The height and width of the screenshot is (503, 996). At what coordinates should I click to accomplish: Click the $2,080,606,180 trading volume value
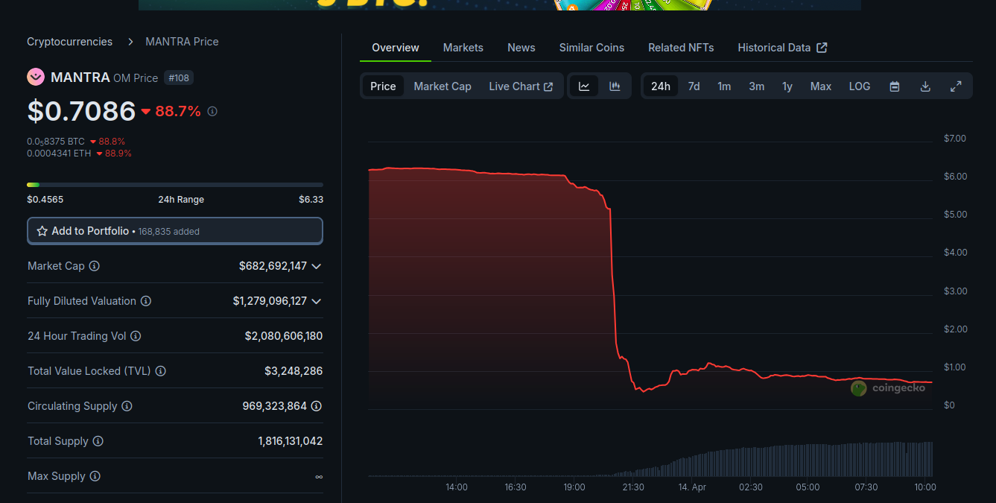pos(284,336)
